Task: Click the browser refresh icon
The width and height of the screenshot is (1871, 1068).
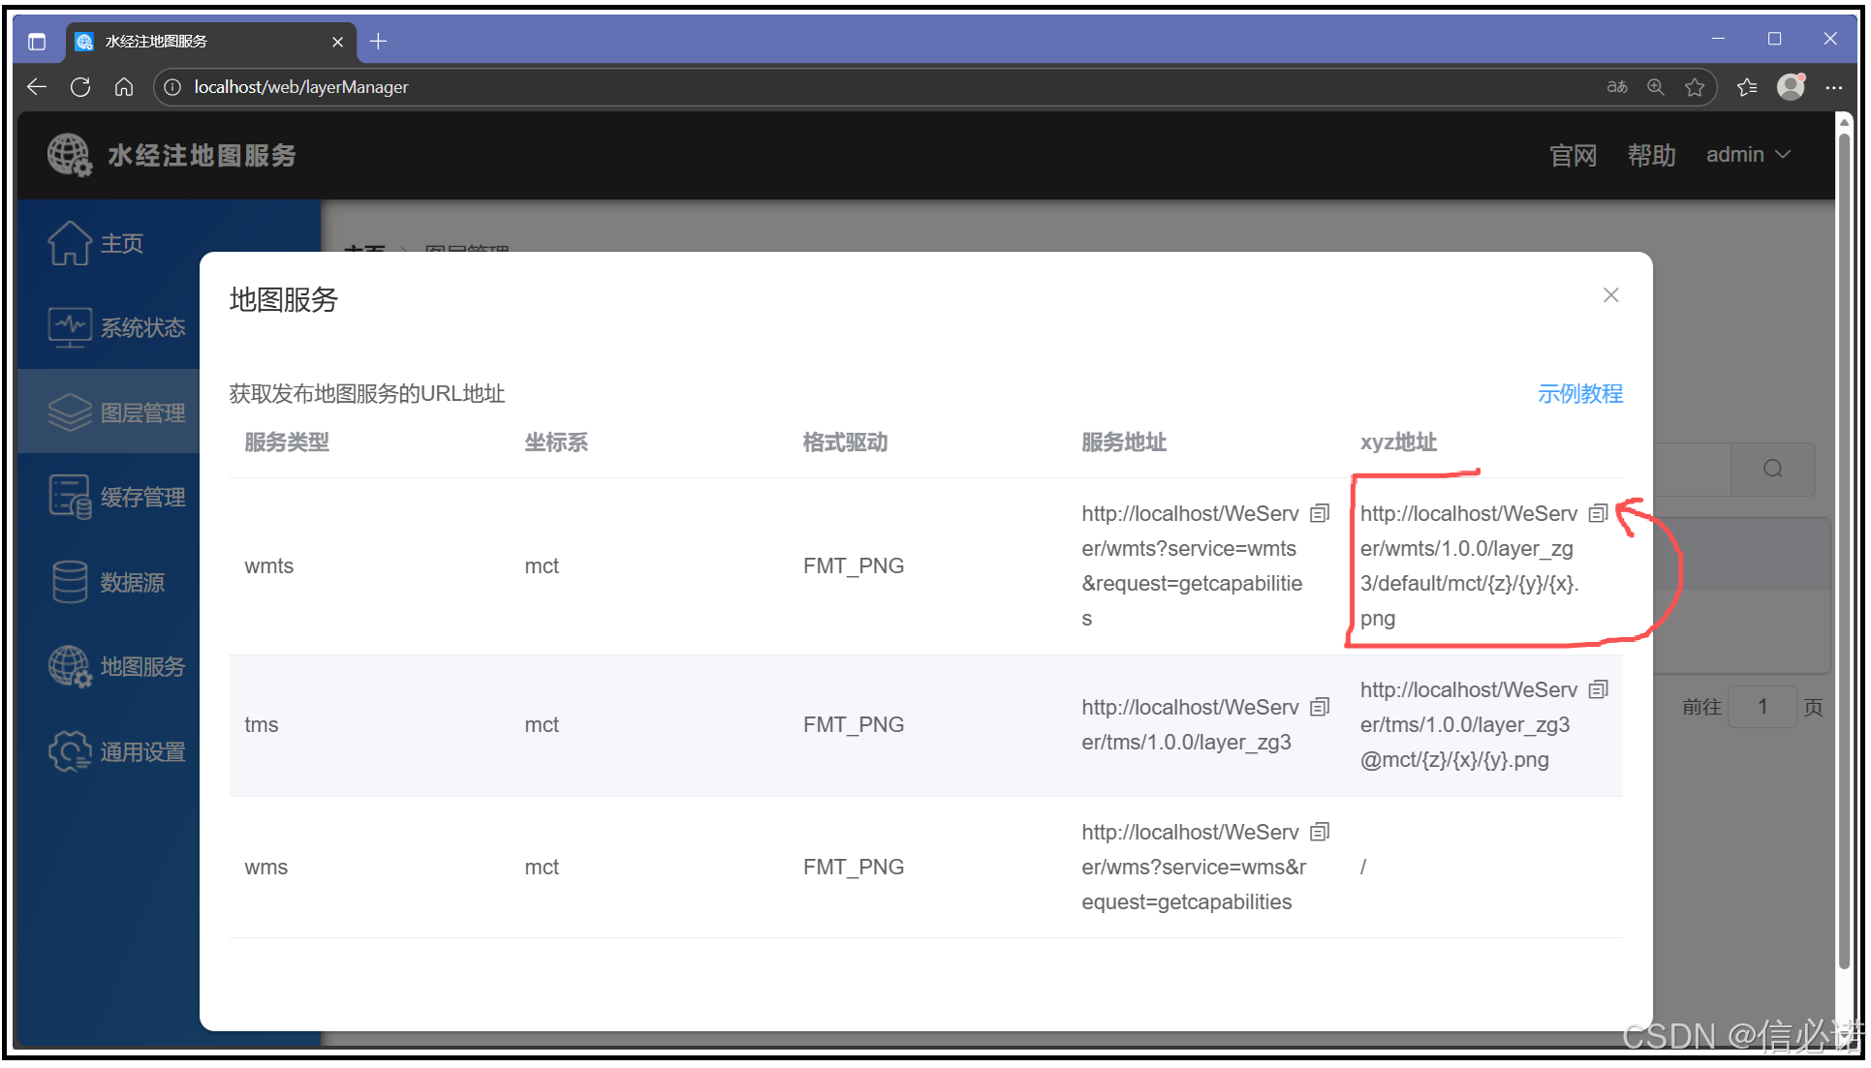Action: [80, 87]
